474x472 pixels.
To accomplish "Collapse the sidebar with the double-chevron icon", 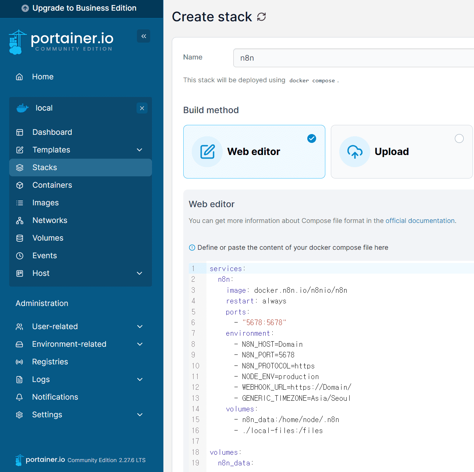I will [x=144, y=36].
